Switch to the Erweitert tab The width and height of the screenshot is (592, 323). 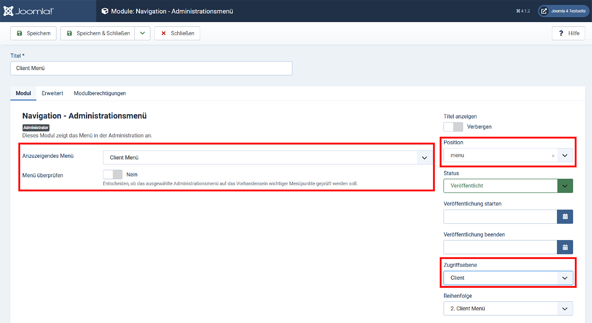tap(52, 93)
